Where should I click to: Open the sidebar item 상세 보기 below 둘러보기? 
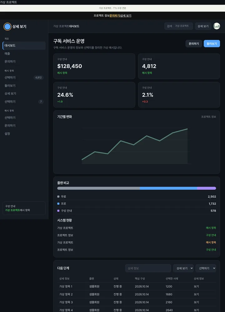point(24,94)
